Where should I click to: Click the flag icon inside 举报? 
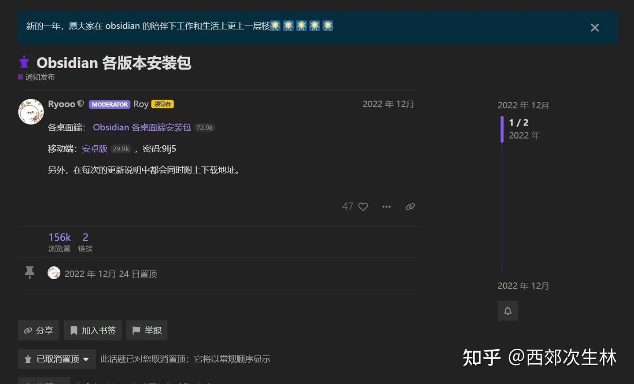click(x=136, y=330)
